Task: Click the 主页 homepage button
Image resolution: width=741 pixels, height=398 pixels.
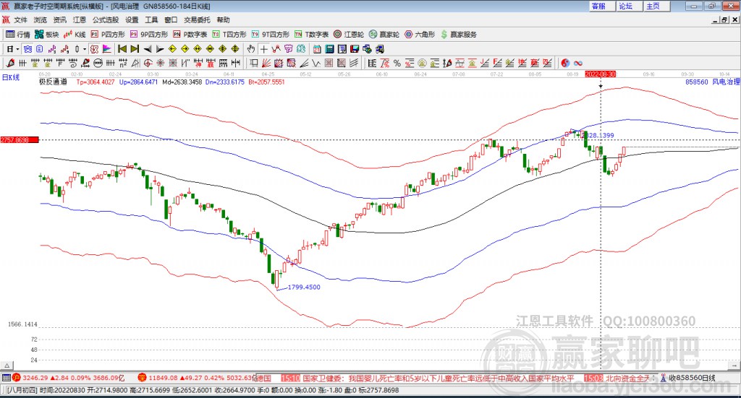Action: [x=655, y=6]
